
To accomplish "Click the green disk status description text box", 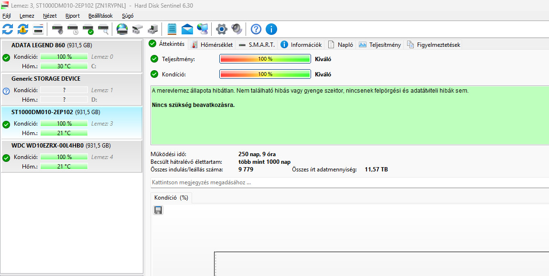I will [350, 115].
